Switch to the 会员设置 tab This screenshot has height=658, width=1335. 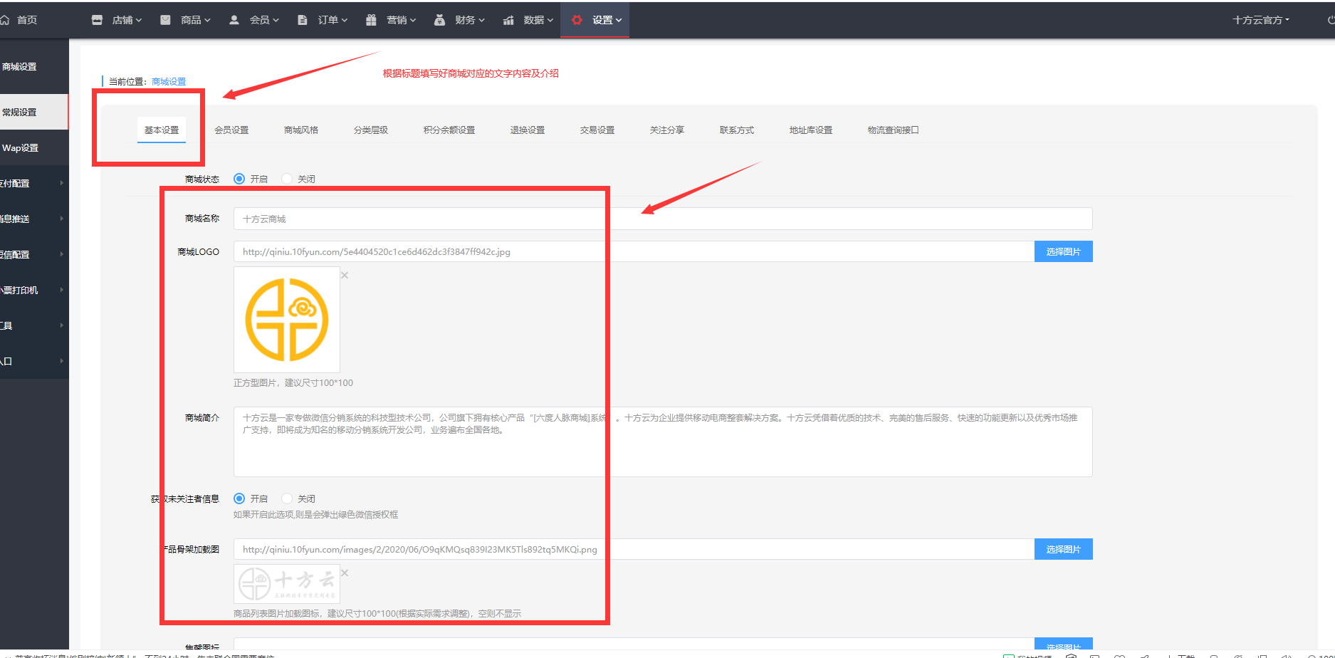(x=231, y=130)
